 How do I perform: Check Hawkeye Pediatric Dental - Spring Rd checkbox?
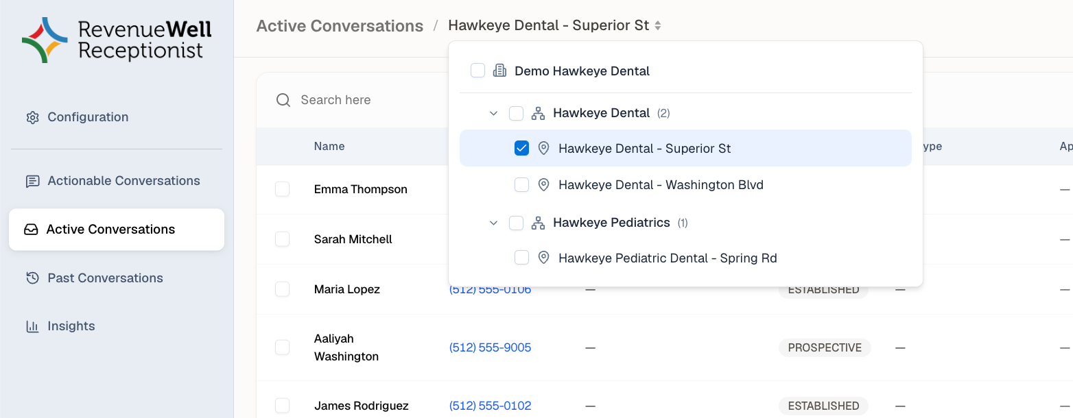tap(521, 258)
